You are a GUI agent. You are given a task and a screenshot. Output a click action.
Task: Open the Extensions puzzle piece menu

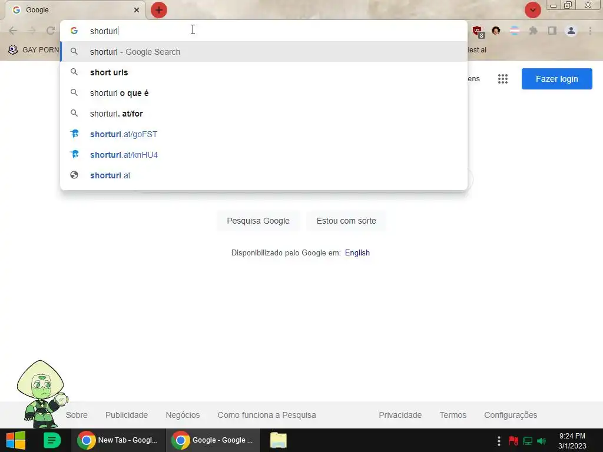point(533,31)
